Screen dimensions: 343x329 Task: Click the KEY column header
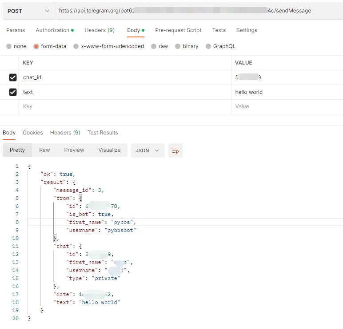28,63
